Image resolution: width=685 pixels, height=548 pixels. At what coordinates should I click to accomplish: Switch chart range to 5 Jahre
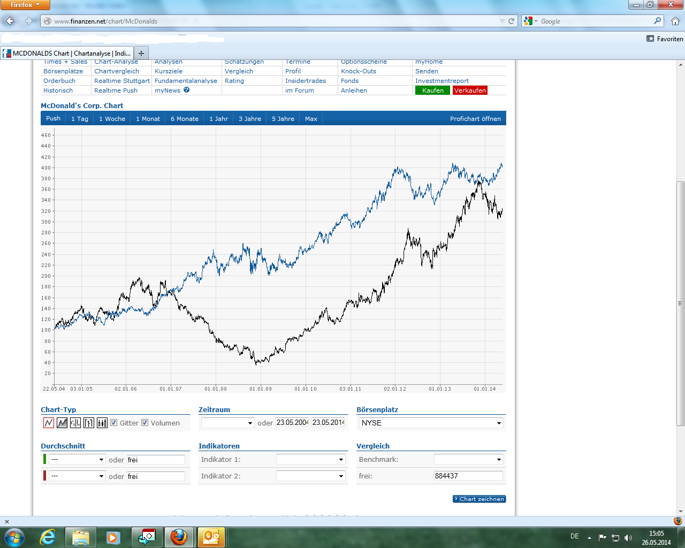283,119
